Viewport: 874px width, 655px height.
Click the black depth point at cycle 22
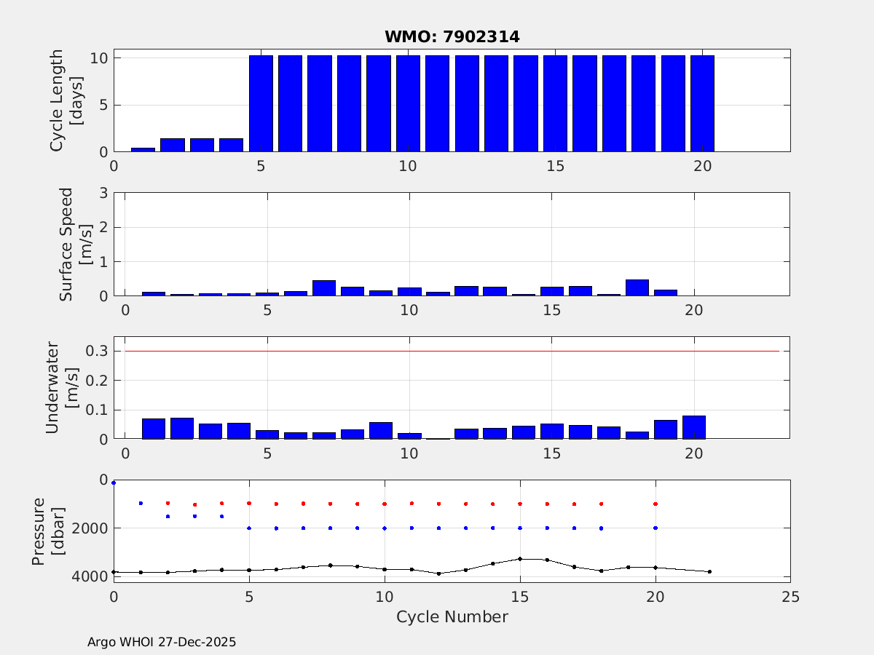click(x=709, y=572)
